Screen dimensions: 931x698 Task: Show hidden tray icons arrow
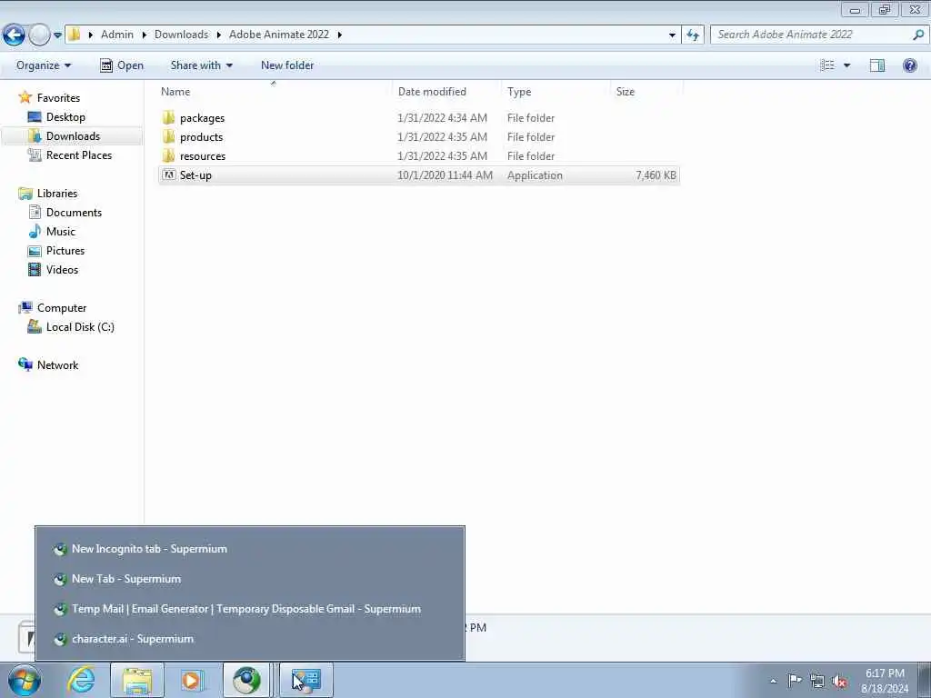(x=773, y=681)
